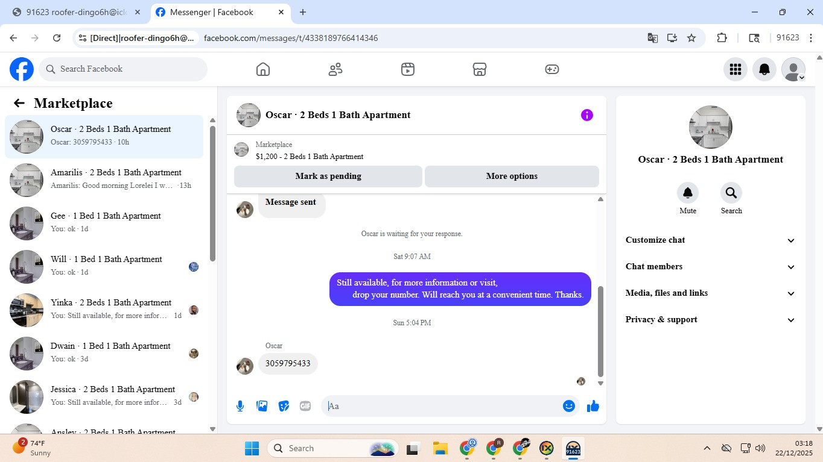
Task: Open the emoji picker in composer
Action: click(x=568, y=406)
